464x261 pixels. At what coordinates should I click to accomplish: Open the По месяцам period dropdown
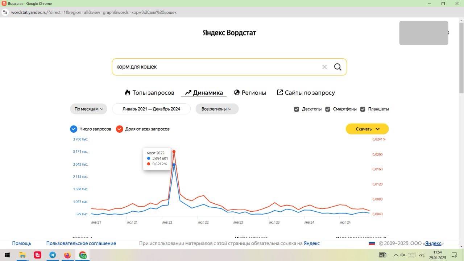point(89,109)
